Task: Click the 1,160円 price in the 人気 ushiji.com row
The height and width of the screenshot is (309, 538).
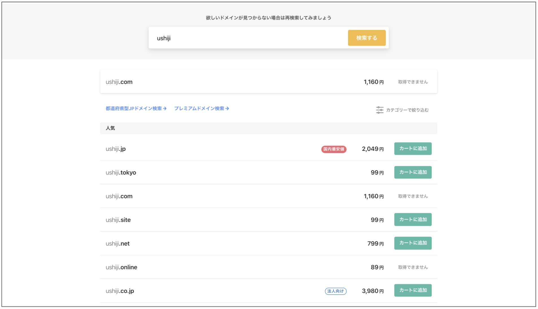Action: (x=373, y=196)
